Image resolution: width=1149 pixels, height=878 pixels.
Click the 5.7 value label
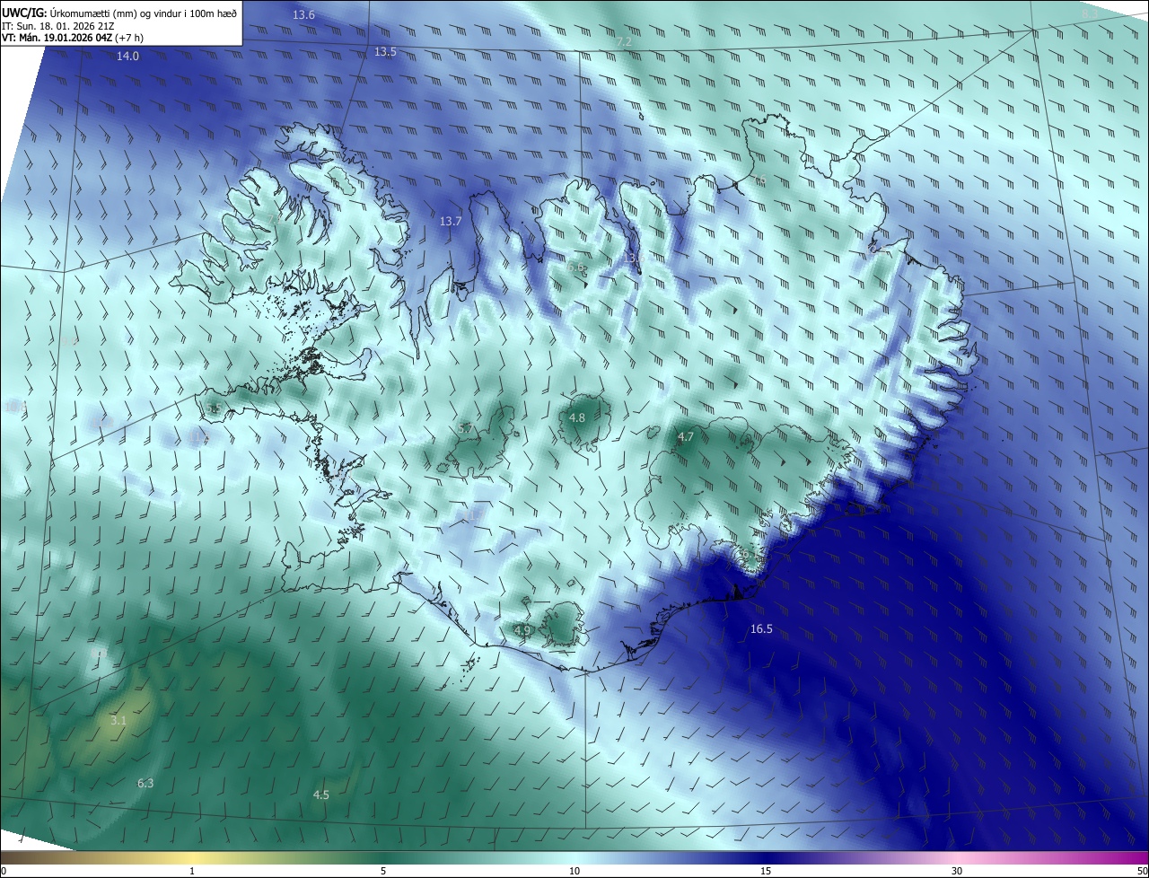coord(465,429)
